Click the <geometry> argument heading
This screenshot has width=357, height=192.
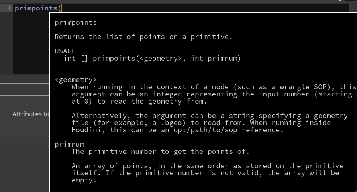[x=76, y=80]
